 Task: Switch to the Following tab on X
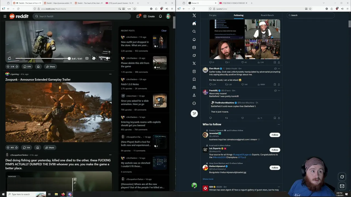pos(239,15)
